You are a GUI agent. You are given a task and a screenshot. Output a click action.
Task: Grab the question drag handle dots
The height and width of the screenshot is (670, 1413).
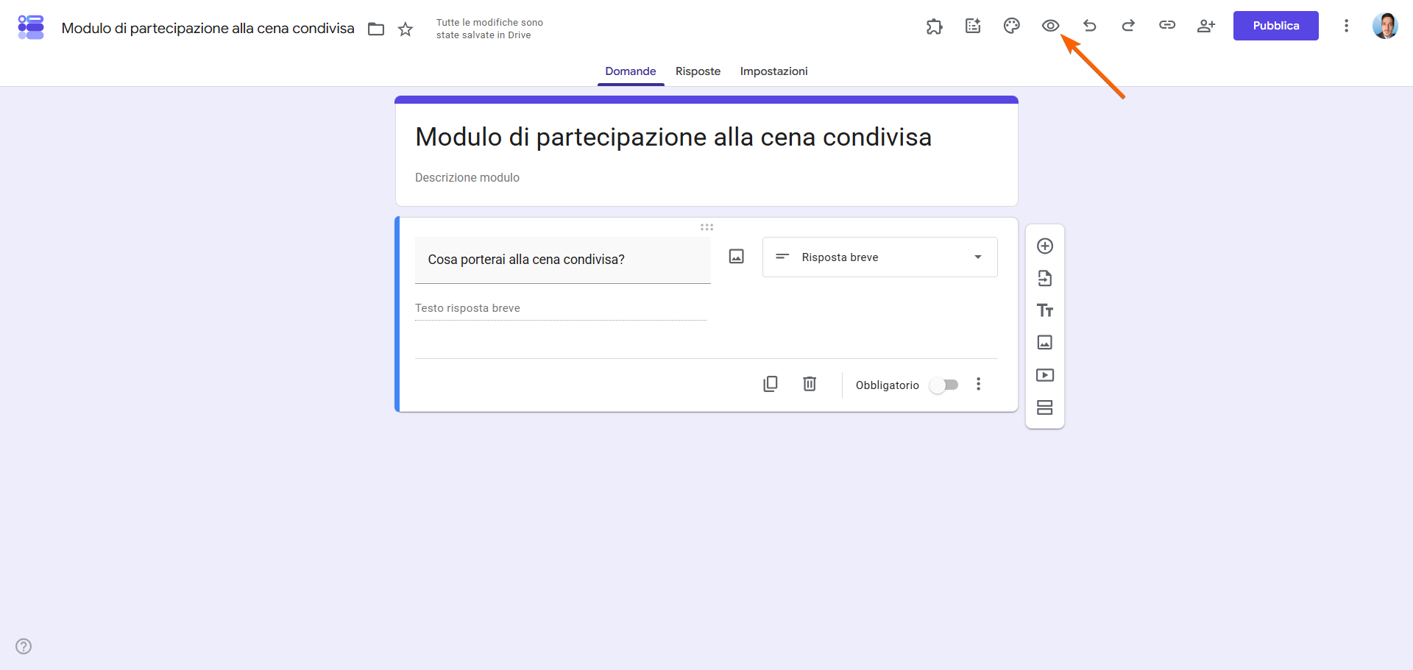707,227
